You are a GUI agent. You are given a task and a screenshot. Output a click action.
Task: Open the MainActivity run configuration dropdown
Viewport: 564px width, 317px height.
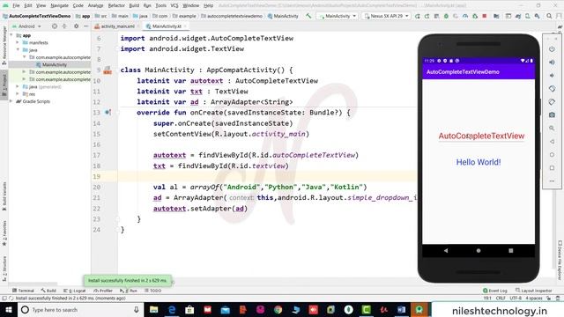pos(338,16)
